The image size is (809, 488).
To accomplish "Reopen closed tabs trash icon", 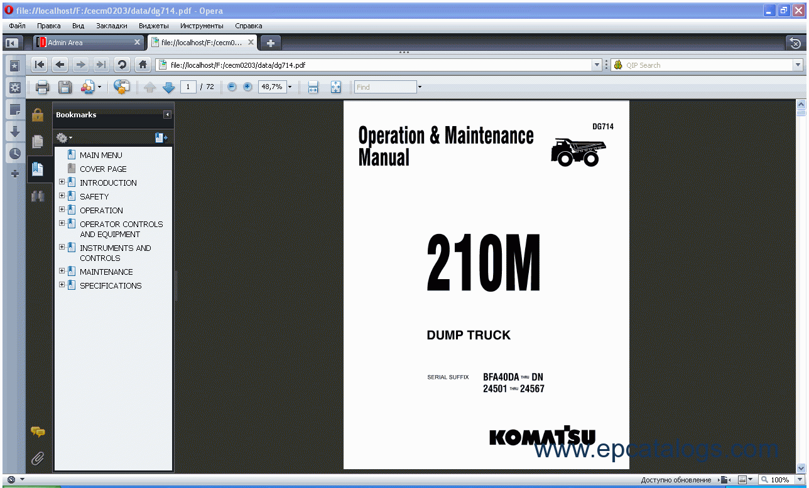I will click(x=795, y=43).
